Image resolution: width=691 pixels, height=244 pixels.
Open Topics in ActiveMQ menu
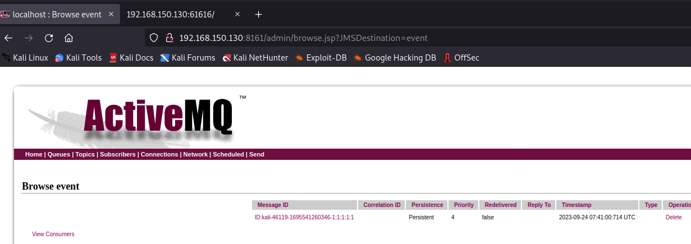click(85, 154)
